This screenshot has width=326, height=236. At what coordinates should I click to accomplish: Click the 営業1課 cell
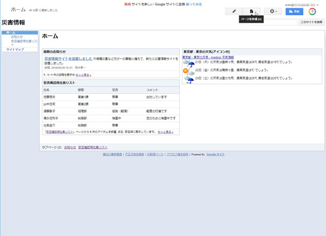click(x=83, y=97)
